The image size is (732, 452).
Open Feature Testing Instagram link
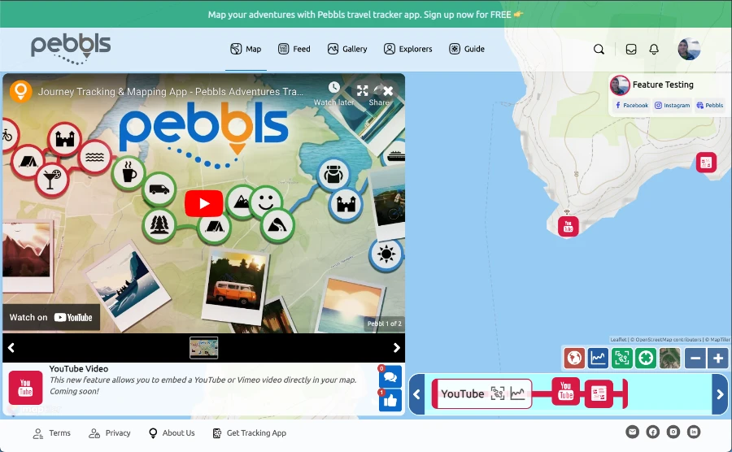(672, 106)
